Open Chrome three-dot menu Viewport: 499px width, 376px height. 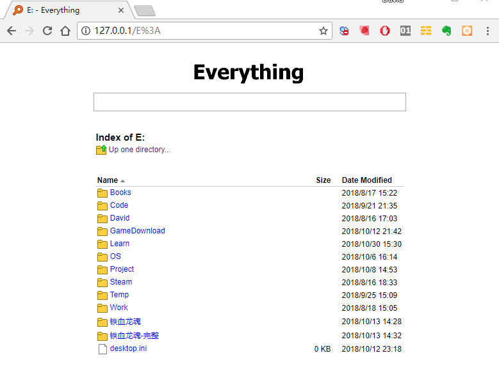(487, 31)
